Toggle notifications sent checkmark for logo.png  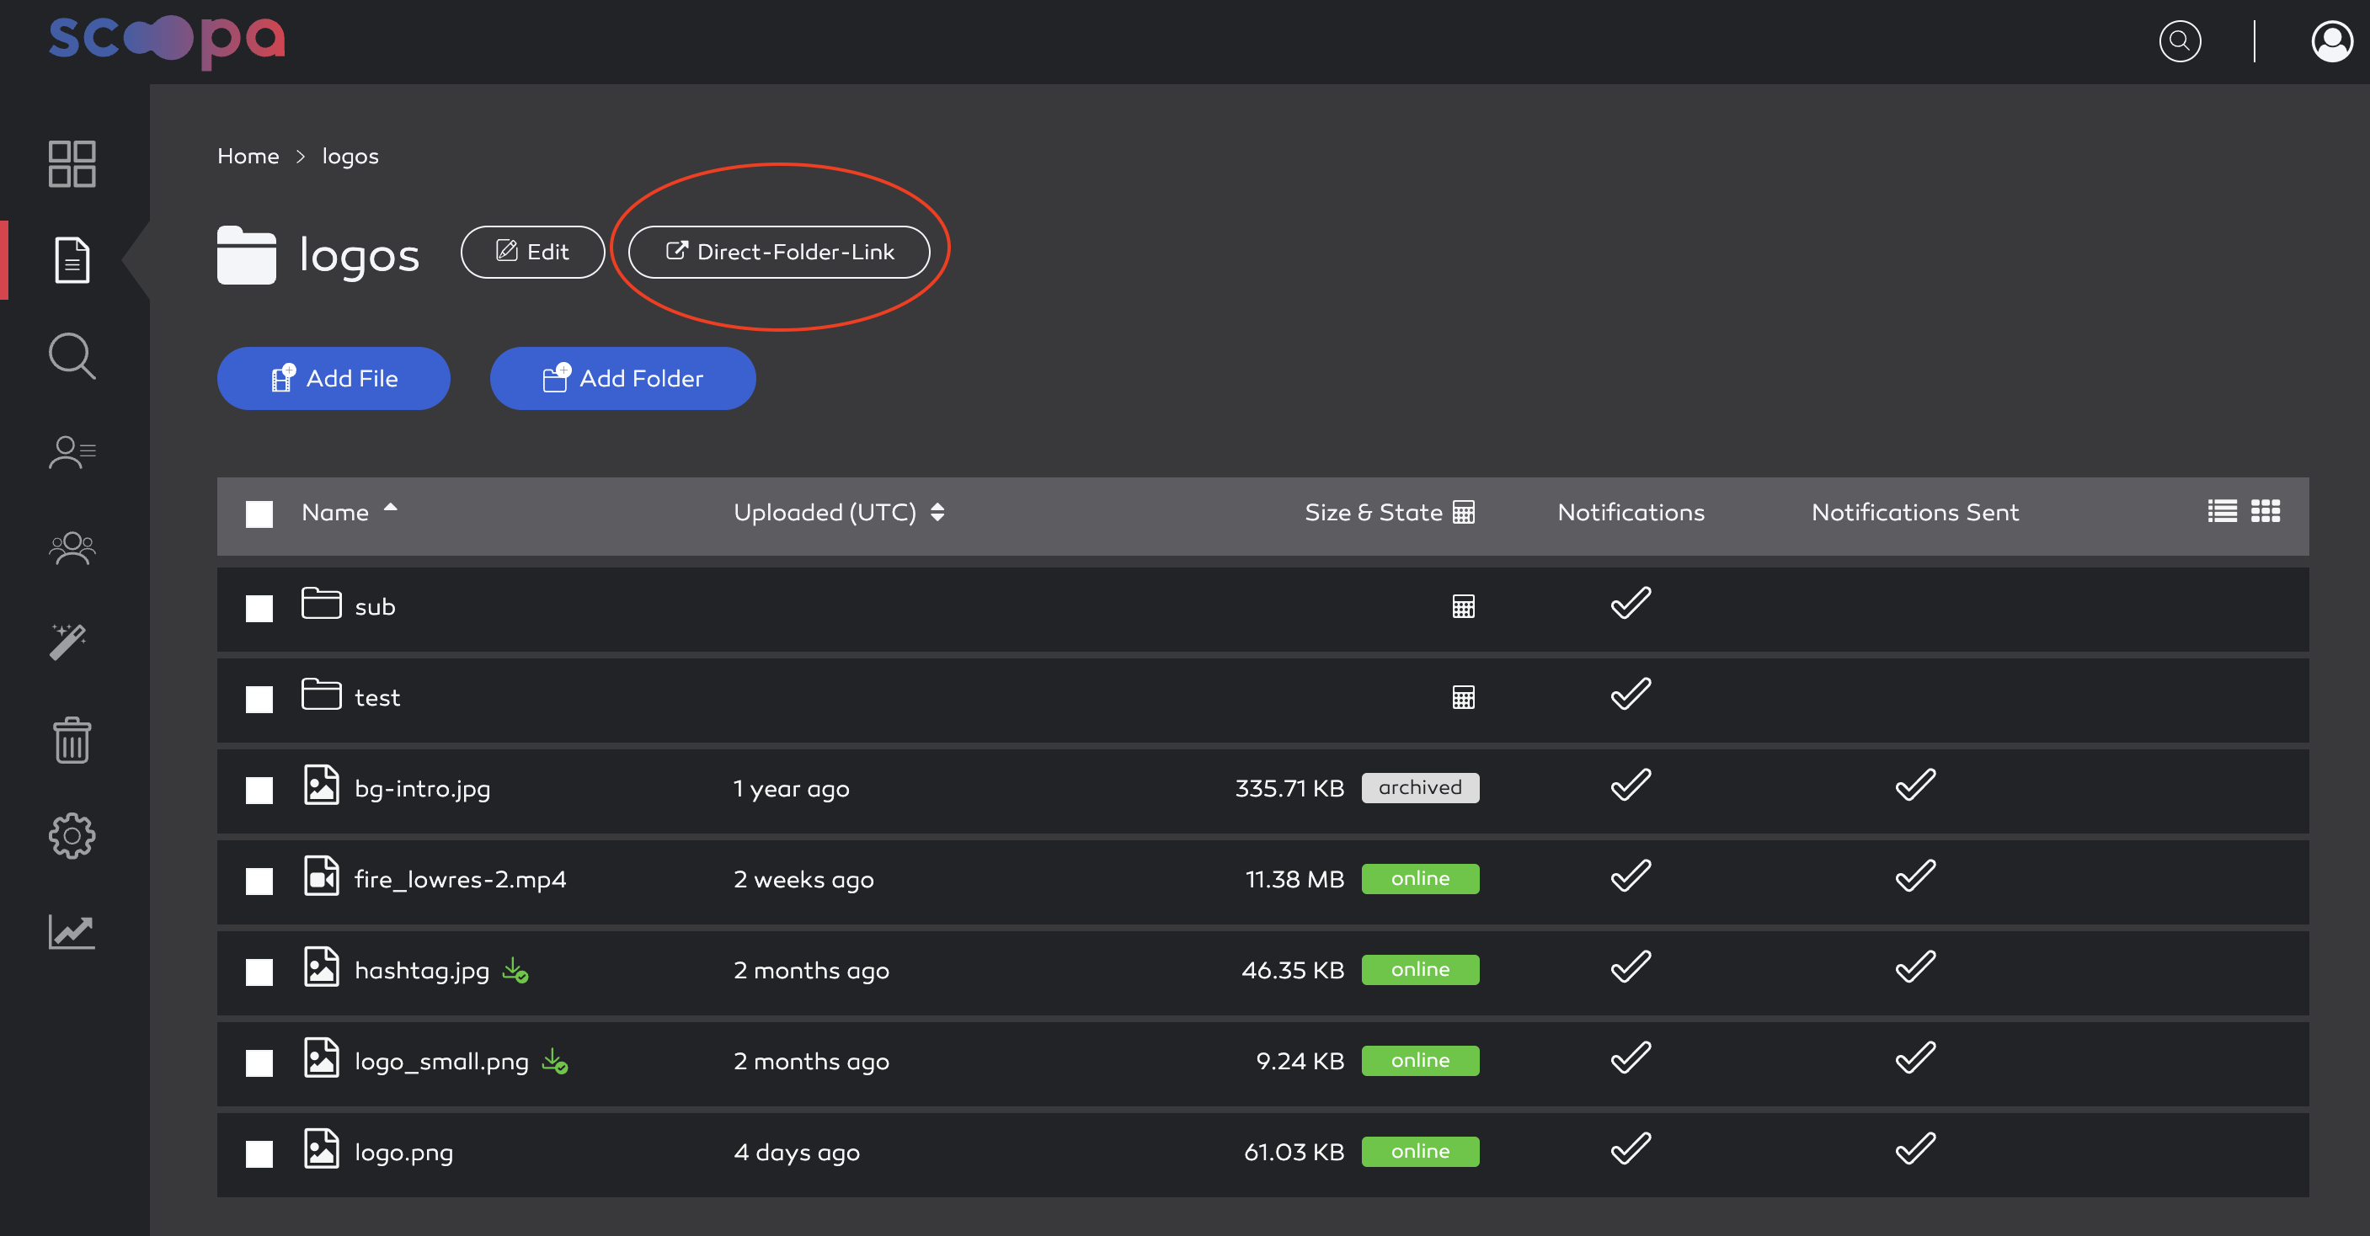[1915, 1149]
